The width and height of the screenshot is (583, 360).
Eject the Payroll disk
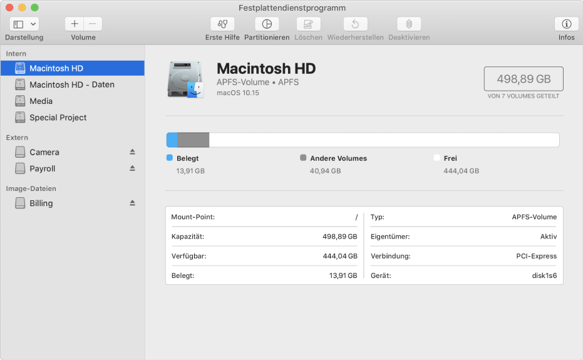point(132,168)
